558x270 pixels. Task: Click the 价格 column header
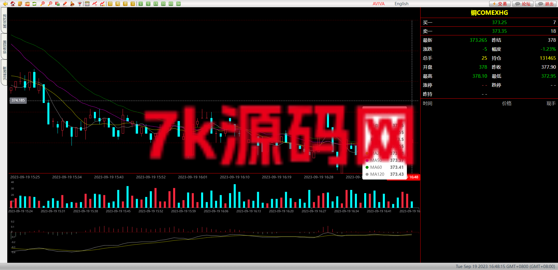tap(507, 103)
